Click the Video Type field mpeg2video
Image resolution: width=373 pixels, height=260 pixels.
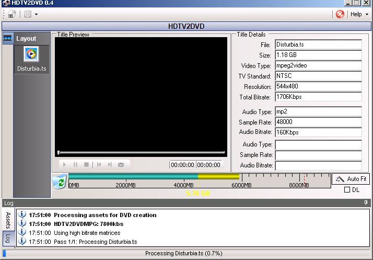(318, 65)
